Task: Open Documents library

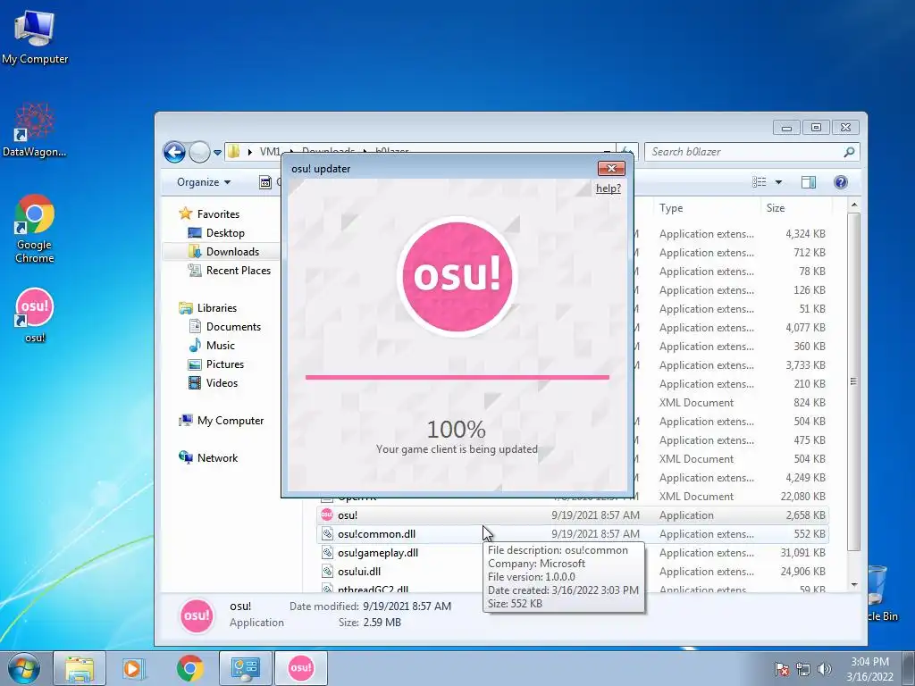Action: coord(233,327)
